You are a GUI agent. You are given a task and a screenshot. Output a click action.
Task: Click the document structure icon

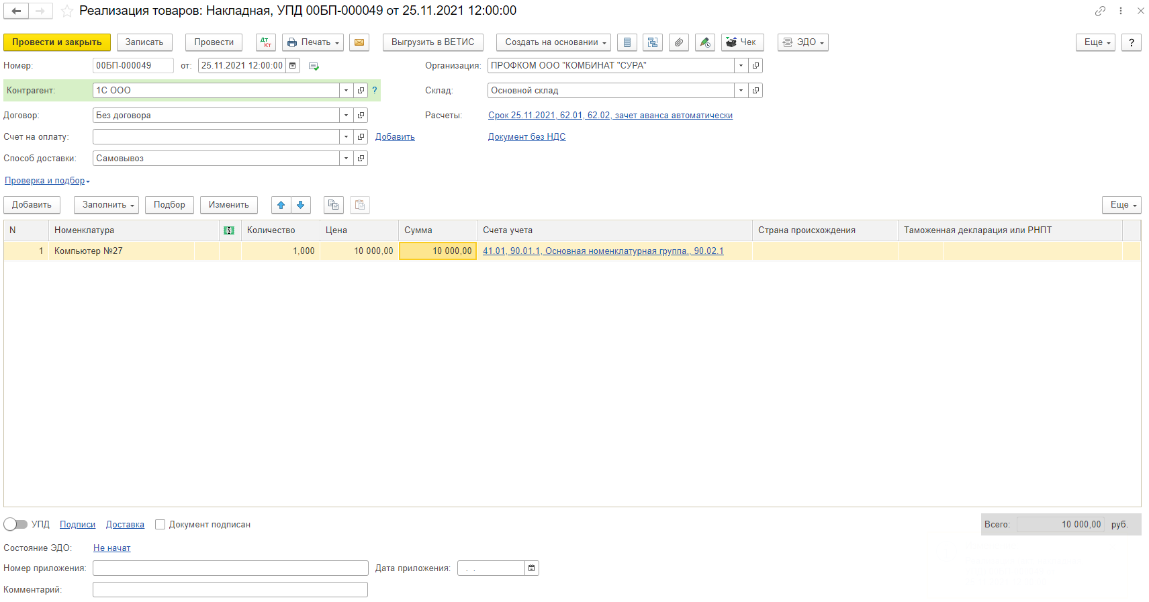(653, 42)
